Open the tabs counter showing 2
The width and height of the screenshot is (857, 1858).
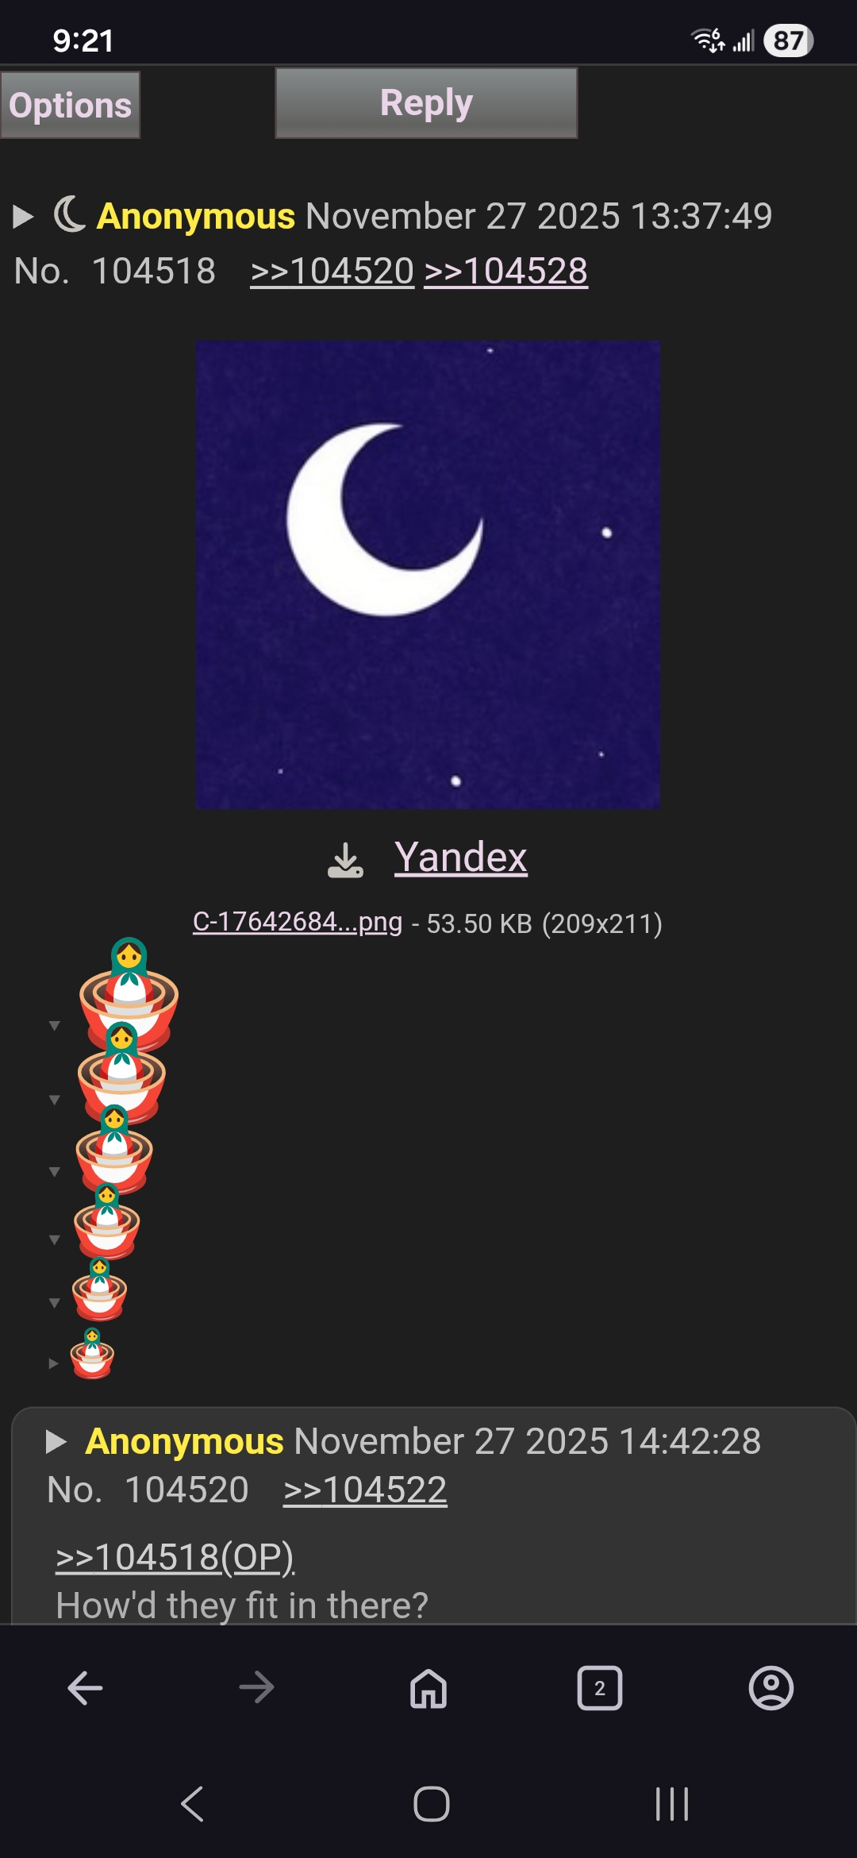click(600, 1688)
